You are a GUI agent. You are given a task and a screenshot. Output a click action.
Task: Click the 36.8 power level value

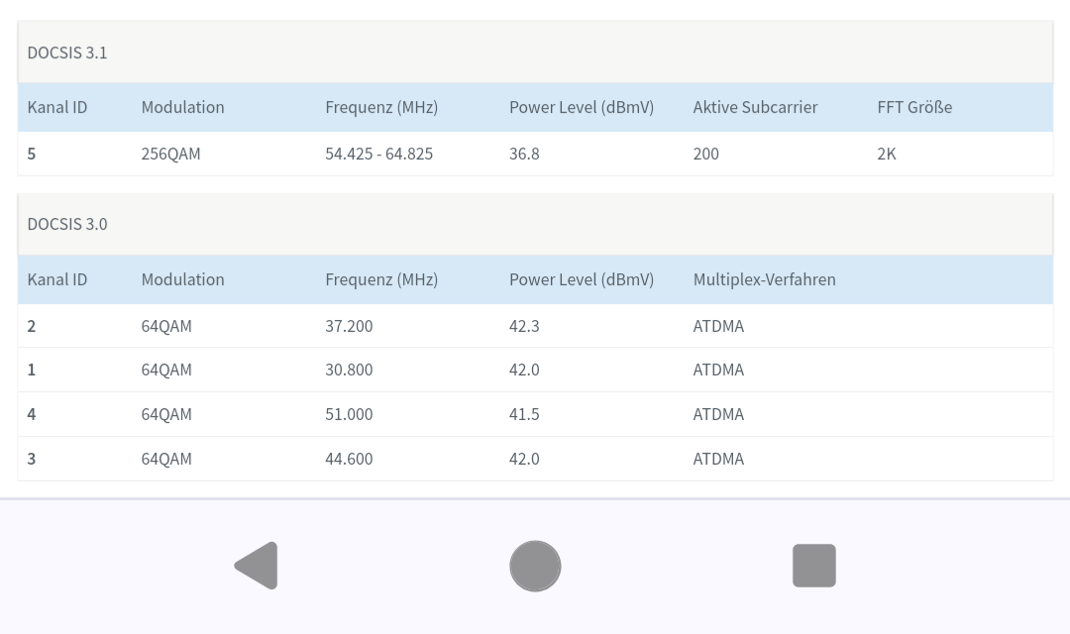524,154
